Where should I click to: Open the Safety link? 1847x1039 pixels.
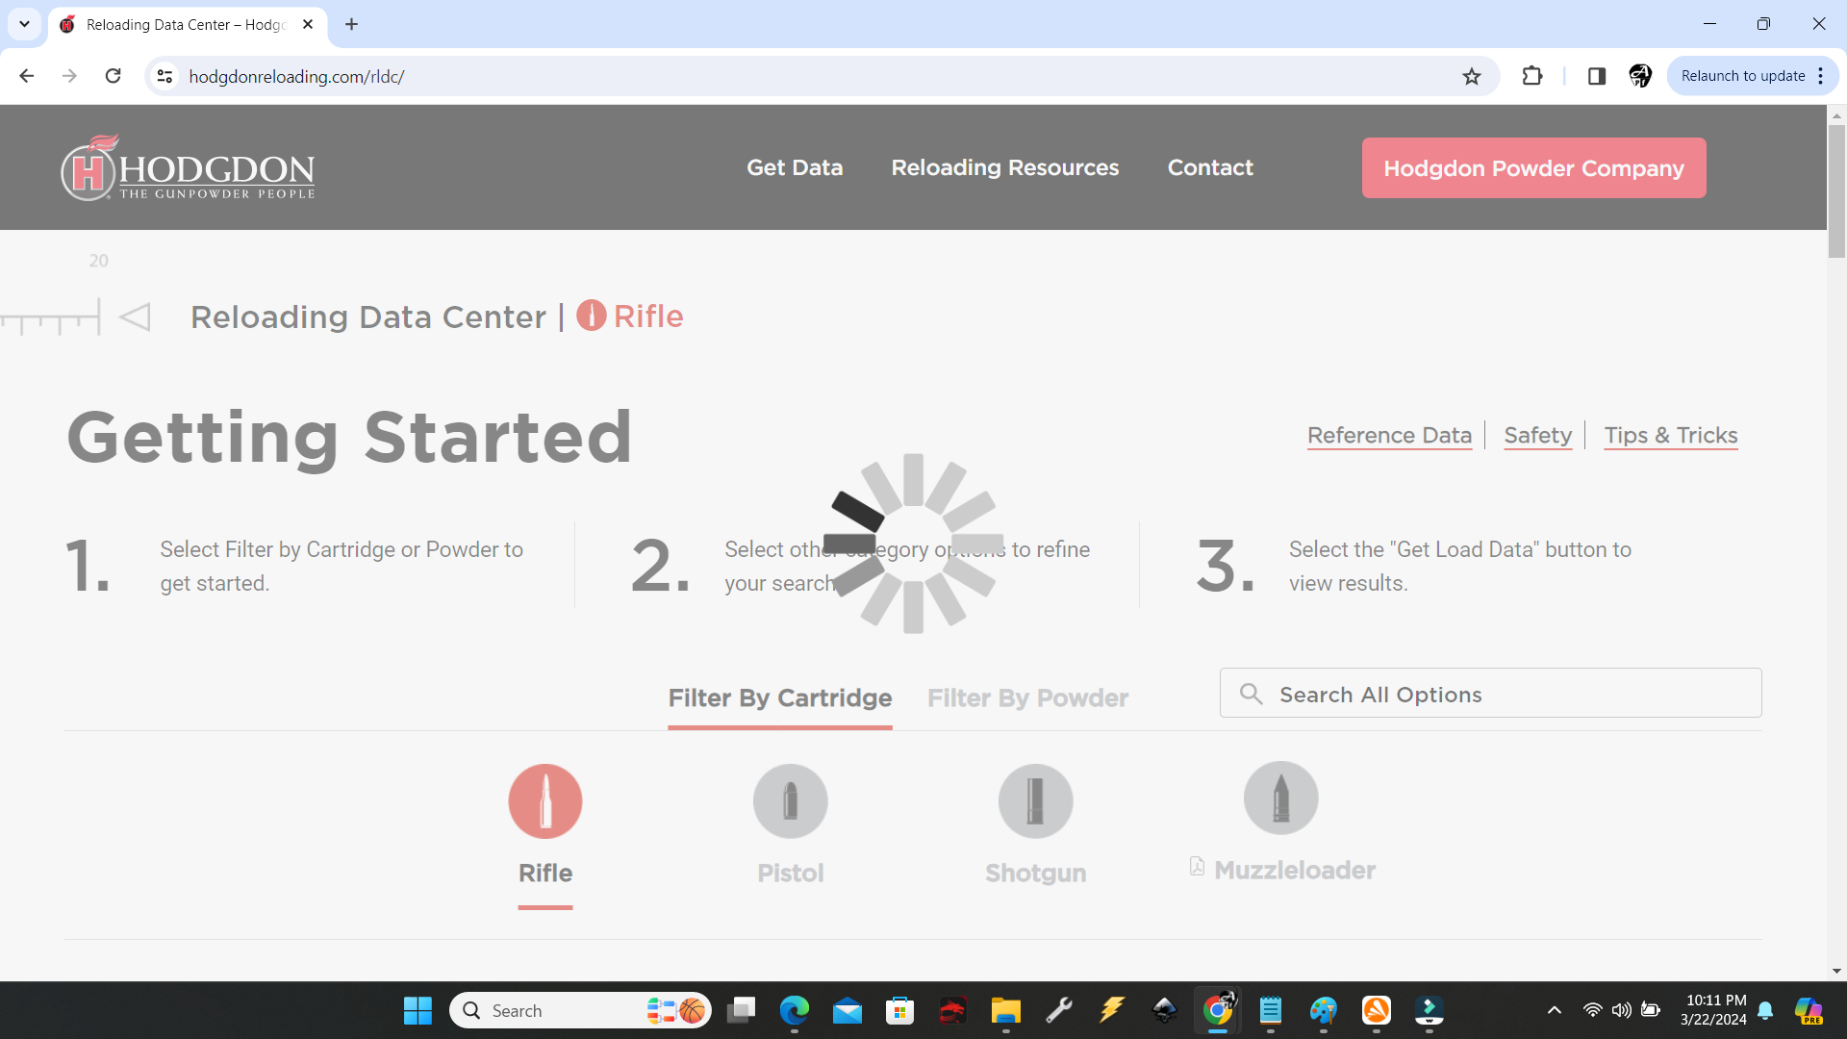point(1537,436)
